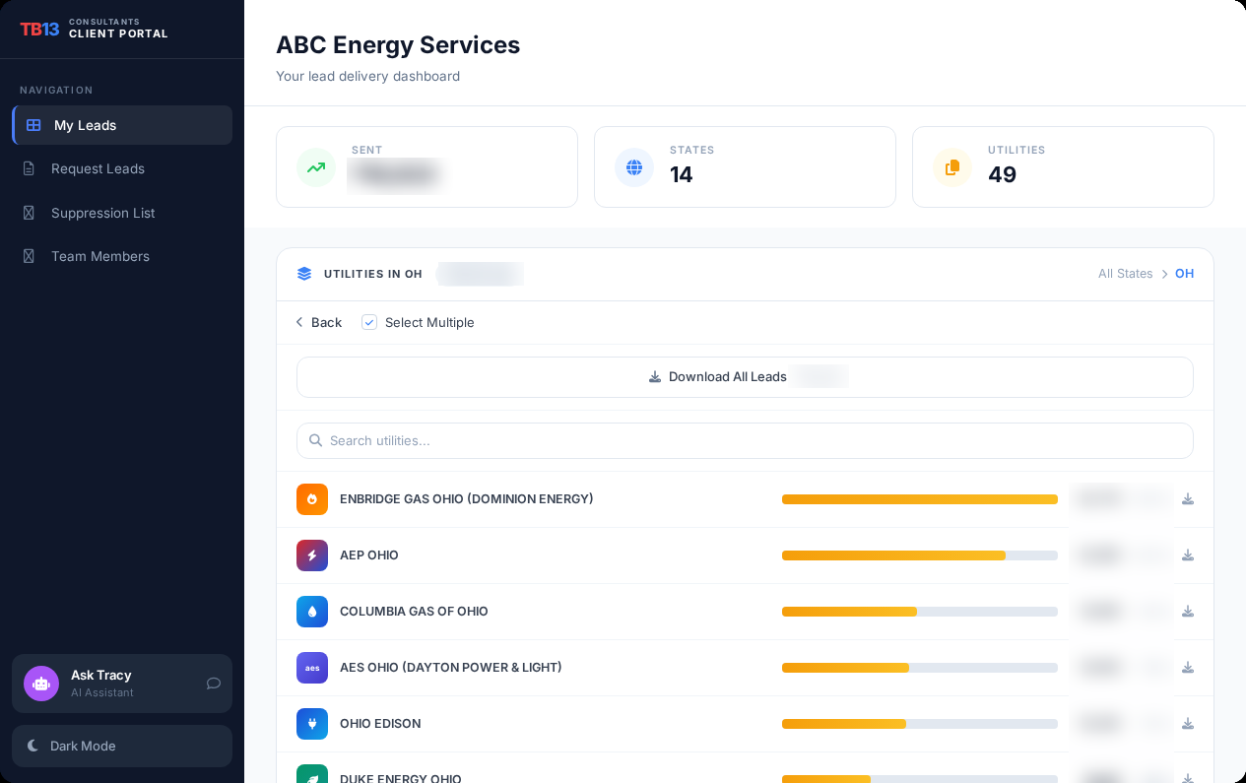Click Columbia Gas of Ohio progress bar
Viewport: 1246px width, 783px height.
click(920, 612)
